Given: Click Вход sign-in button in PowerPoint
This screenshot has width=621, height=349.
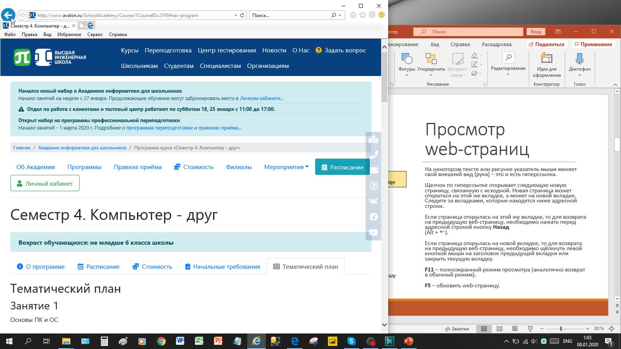Looking at the screenshot, I should pos(536,32).
